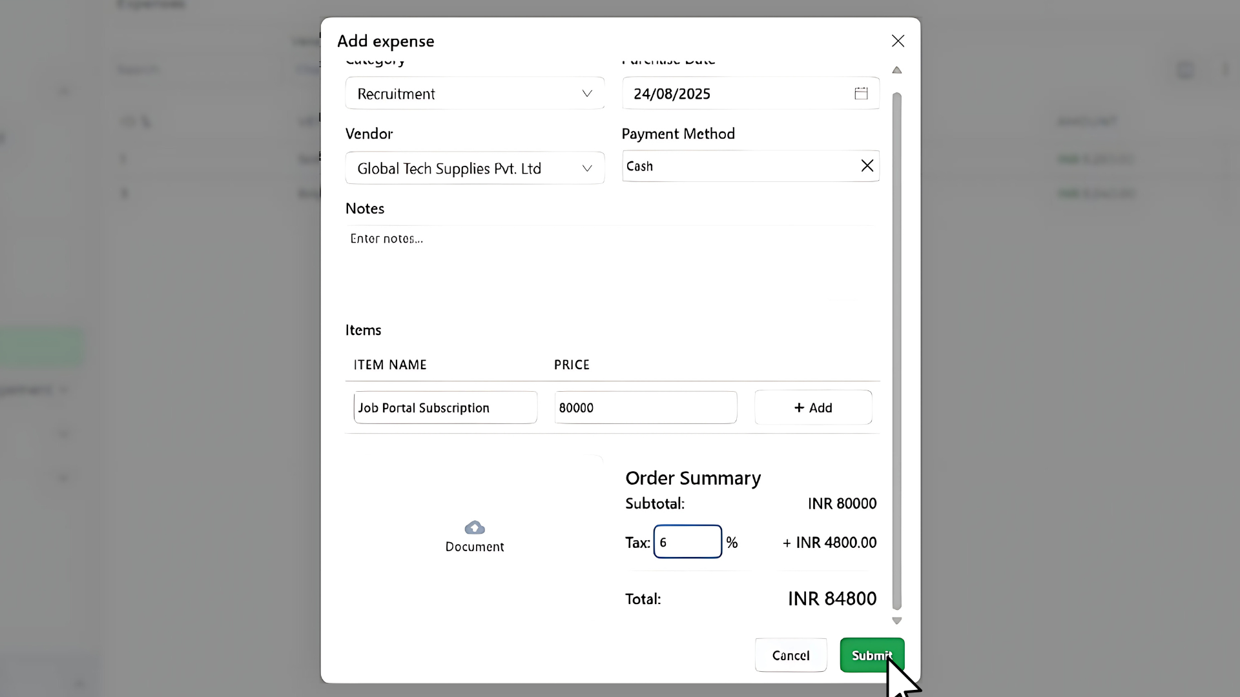The width and height of the screenshot is (1240, 697).
Task: Click the price field showing 80000
Action: coord(646,408)
